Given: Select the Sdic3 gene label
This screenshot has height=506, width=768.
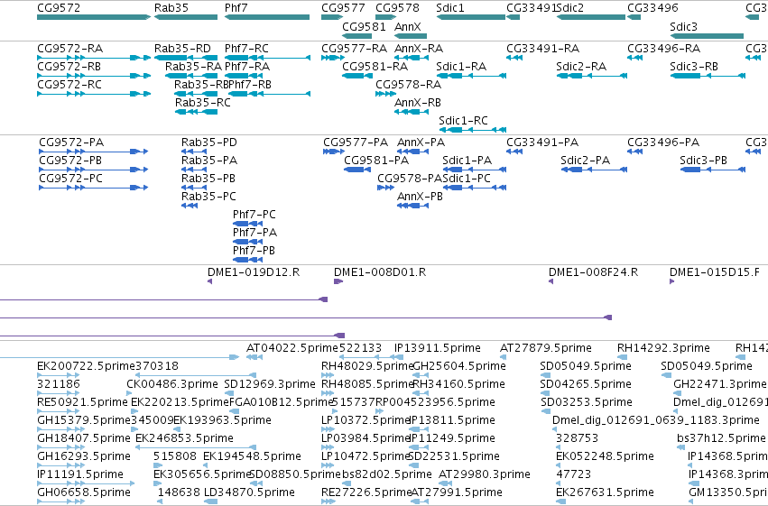Looking at the screenshot, I should point(683,26).
